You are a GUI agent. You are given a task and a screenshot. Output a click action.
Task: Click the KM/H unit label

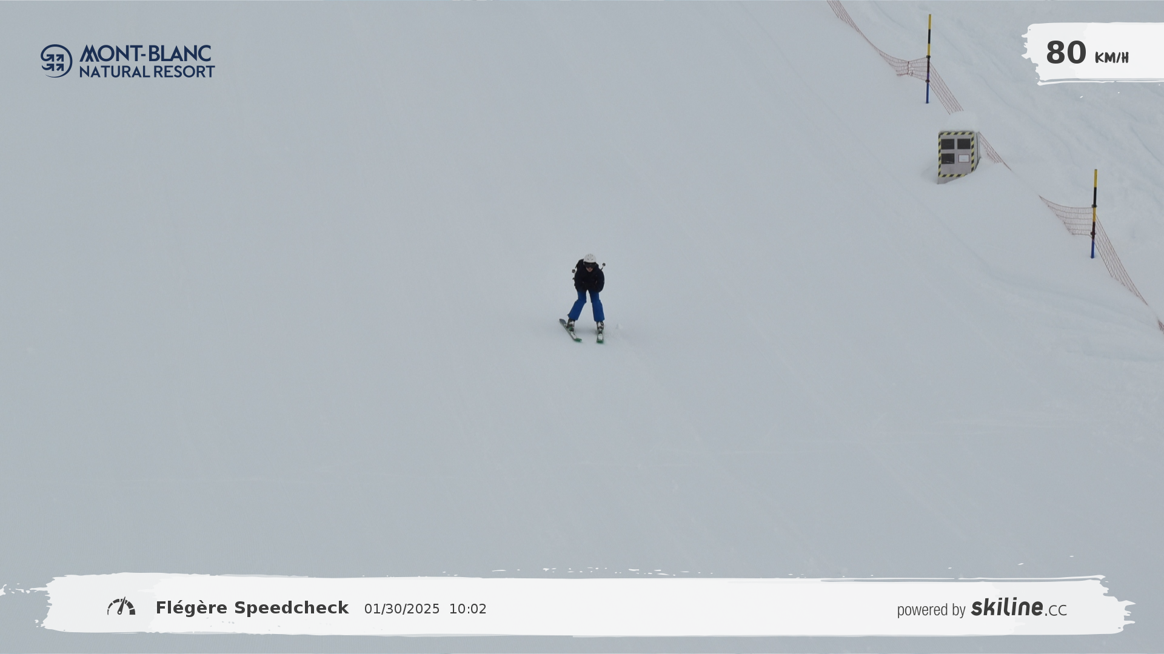pos(1111,58)
